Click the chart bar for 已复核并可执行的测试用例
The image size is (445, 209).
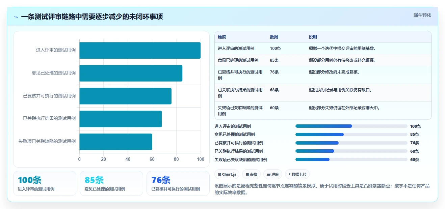pos(125,96)
